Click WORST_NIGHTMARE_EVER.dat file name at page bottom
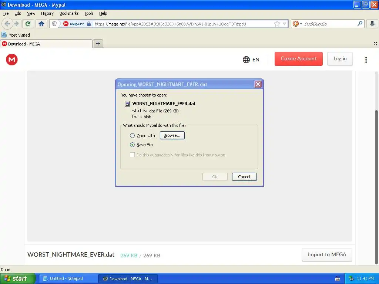 [x=71, y=254]
